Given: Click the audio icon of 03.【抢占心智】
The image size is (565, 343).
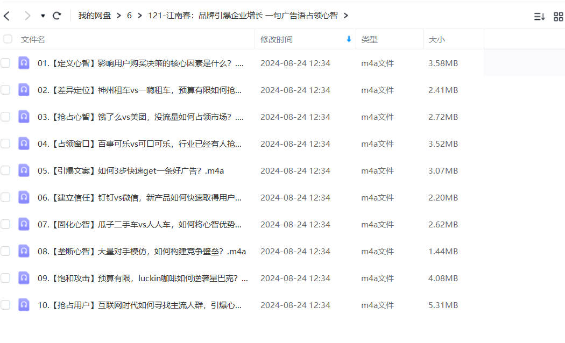Looking at the screenshot, I should [24, 116].
